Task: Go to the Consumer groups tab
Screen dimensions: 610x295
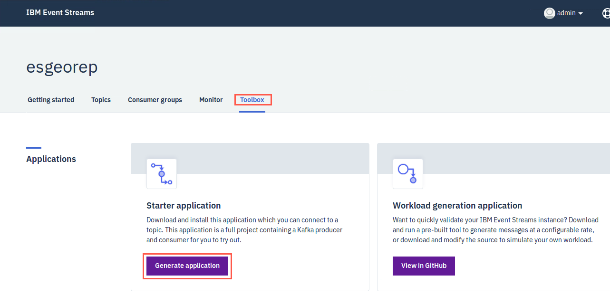Action: tap(155, 100)
